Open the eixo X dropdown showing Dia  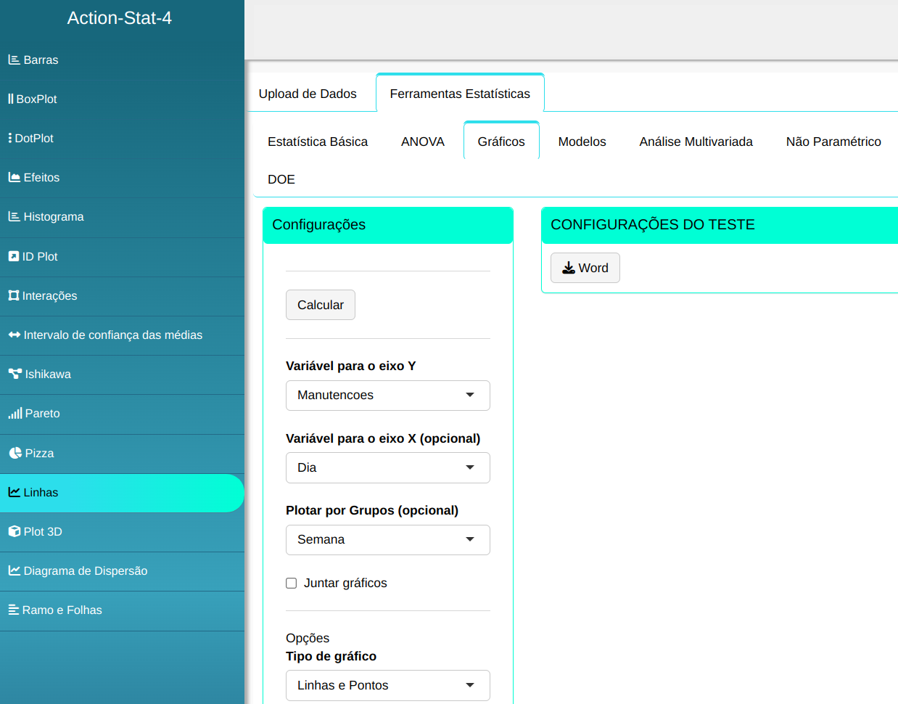[387, 468]
